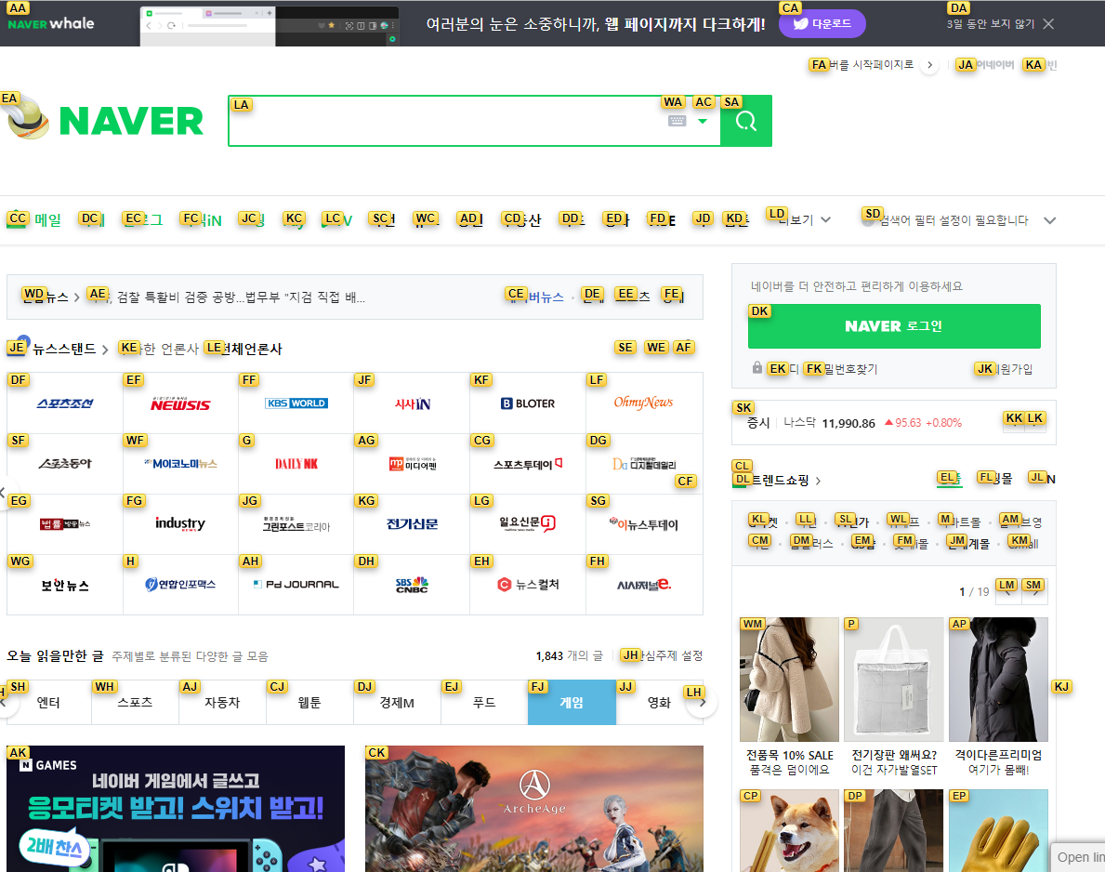Select the 스포츠 topic tab

click(x=135, y=702)
